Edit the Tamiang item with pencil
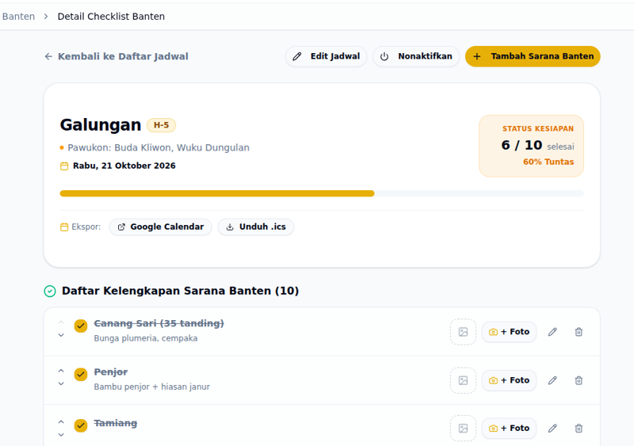Screen dimensions: 634x446 point(552,429)
